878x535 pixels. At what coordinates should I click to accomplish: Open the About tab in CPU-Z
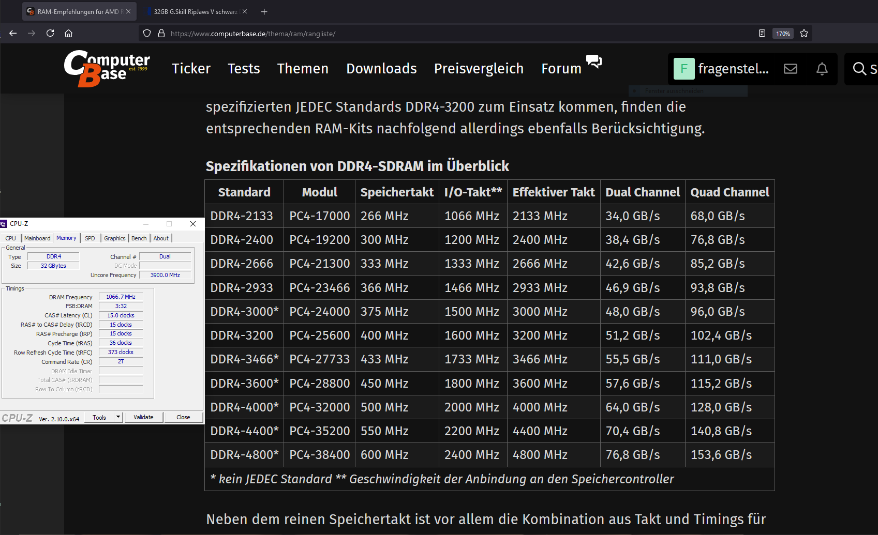(161, 238)
